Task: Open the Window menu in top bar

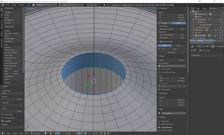Action: click(21, 5)
